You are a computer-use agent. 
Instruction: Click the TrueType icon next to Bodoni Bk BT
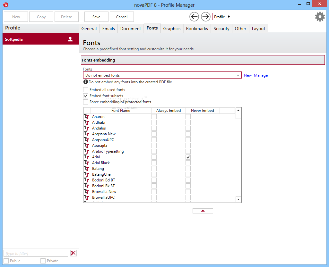point(87,186)
